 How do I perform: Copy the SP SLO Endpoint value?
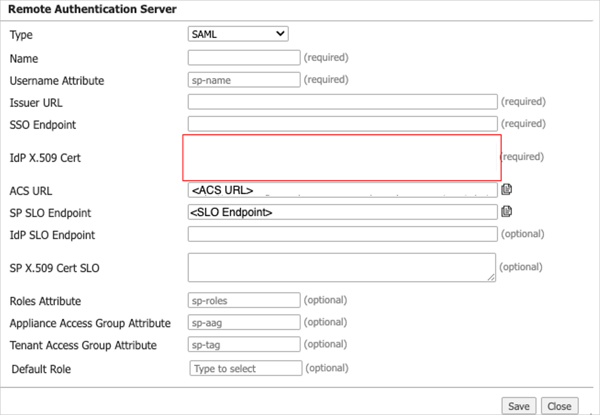tap(507, 212)
